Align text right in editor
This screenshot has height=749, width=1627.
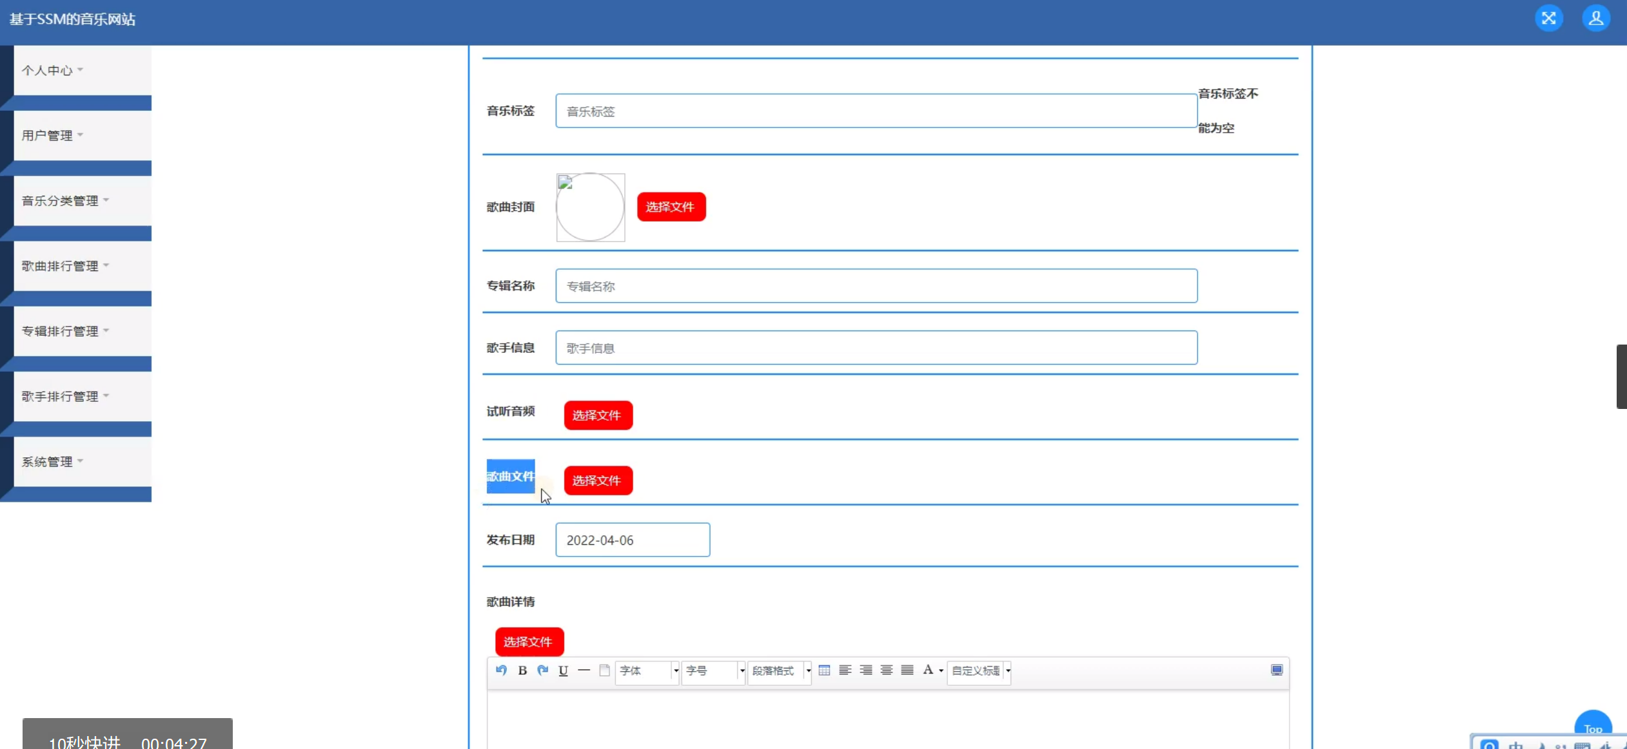tap(866, 670)
